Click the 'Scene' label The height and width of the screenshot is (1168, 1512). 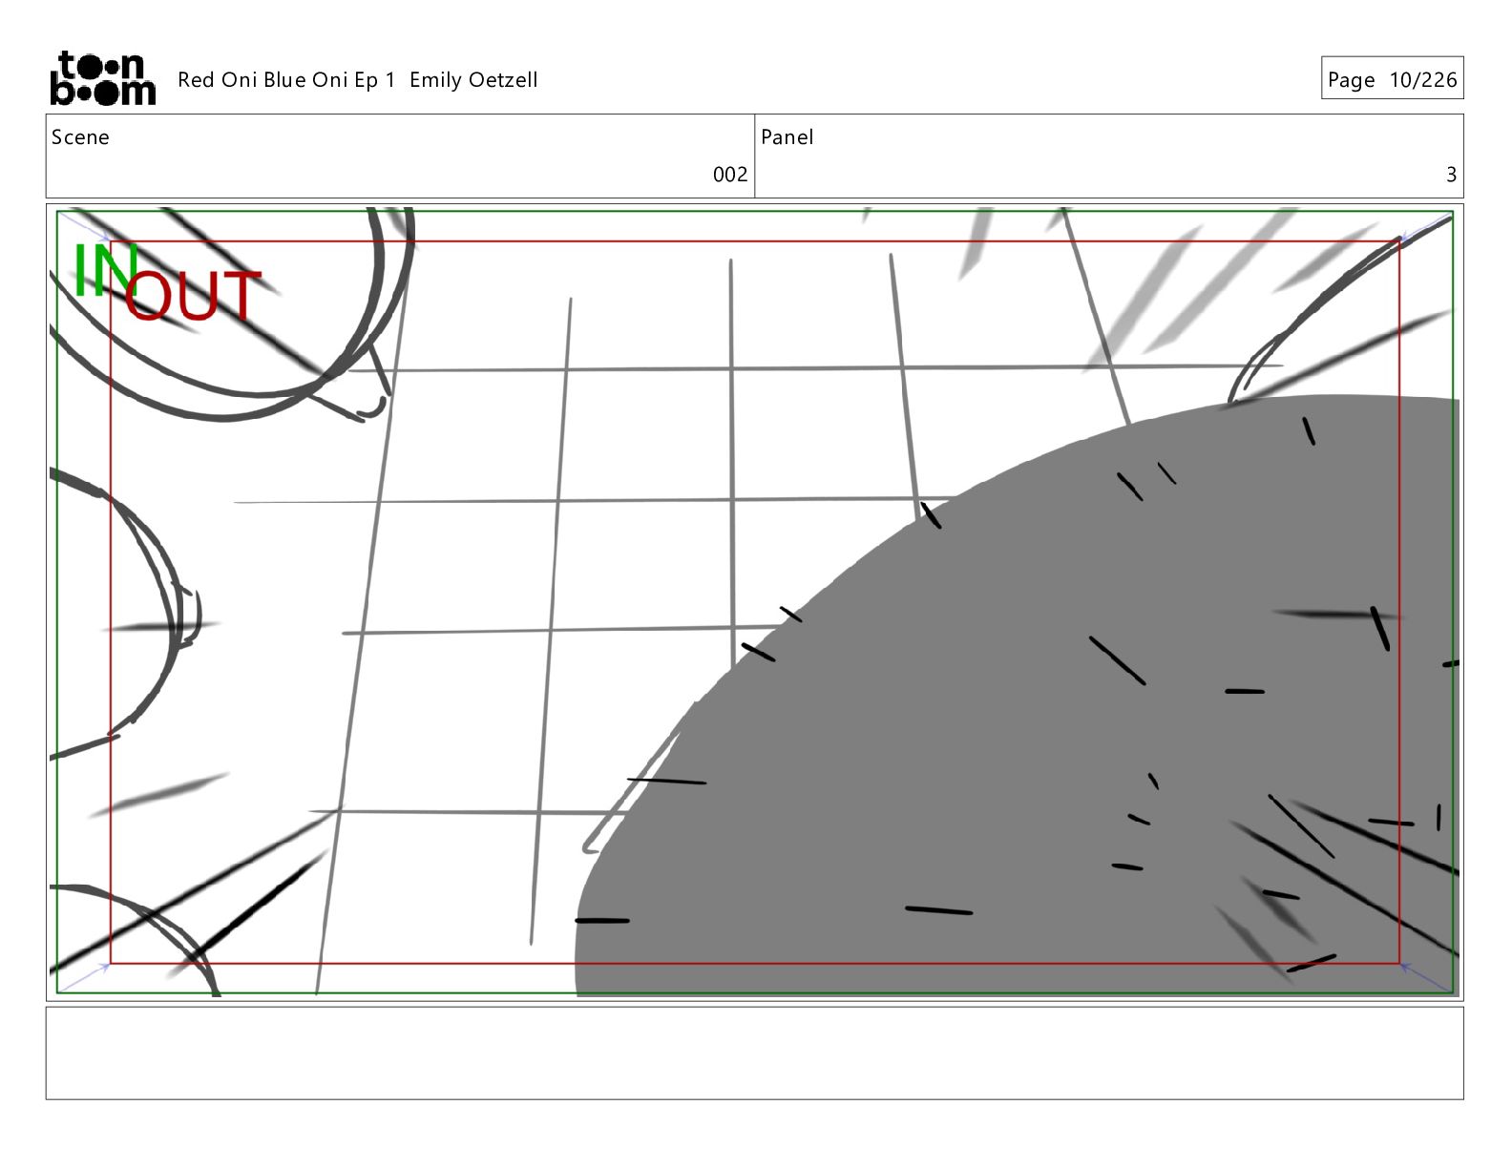(80, 137)
